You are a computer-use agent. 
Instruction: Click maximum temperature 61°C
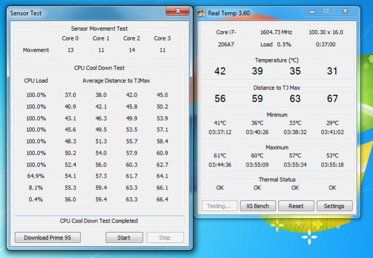[x=220, y=156]
